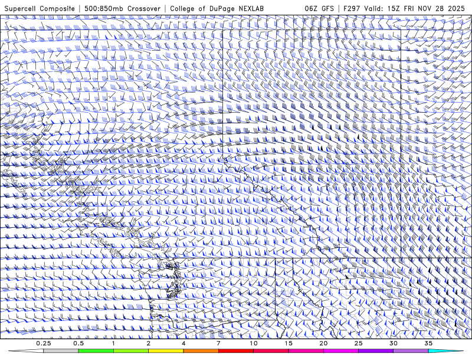This screenshot has width=472, height=354.
Task: Select the yellow colorbar segment
Action: pos(166,351)
